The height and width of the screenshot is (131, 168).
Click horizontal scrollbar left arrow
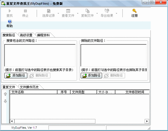coord(12,121)
